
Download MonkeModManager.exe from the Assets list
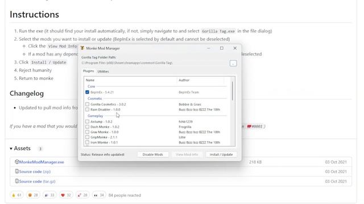[42, 162]
